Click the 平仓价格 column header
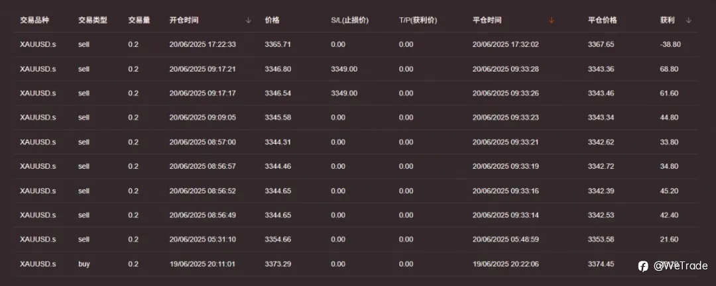 pyautogui.click(x=602, y=20)
